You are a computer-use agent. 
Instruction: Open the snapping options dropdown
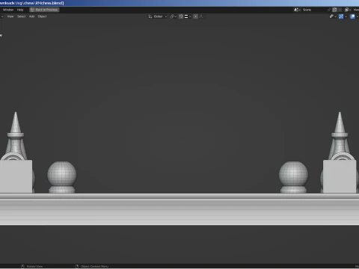pos(188,16)
